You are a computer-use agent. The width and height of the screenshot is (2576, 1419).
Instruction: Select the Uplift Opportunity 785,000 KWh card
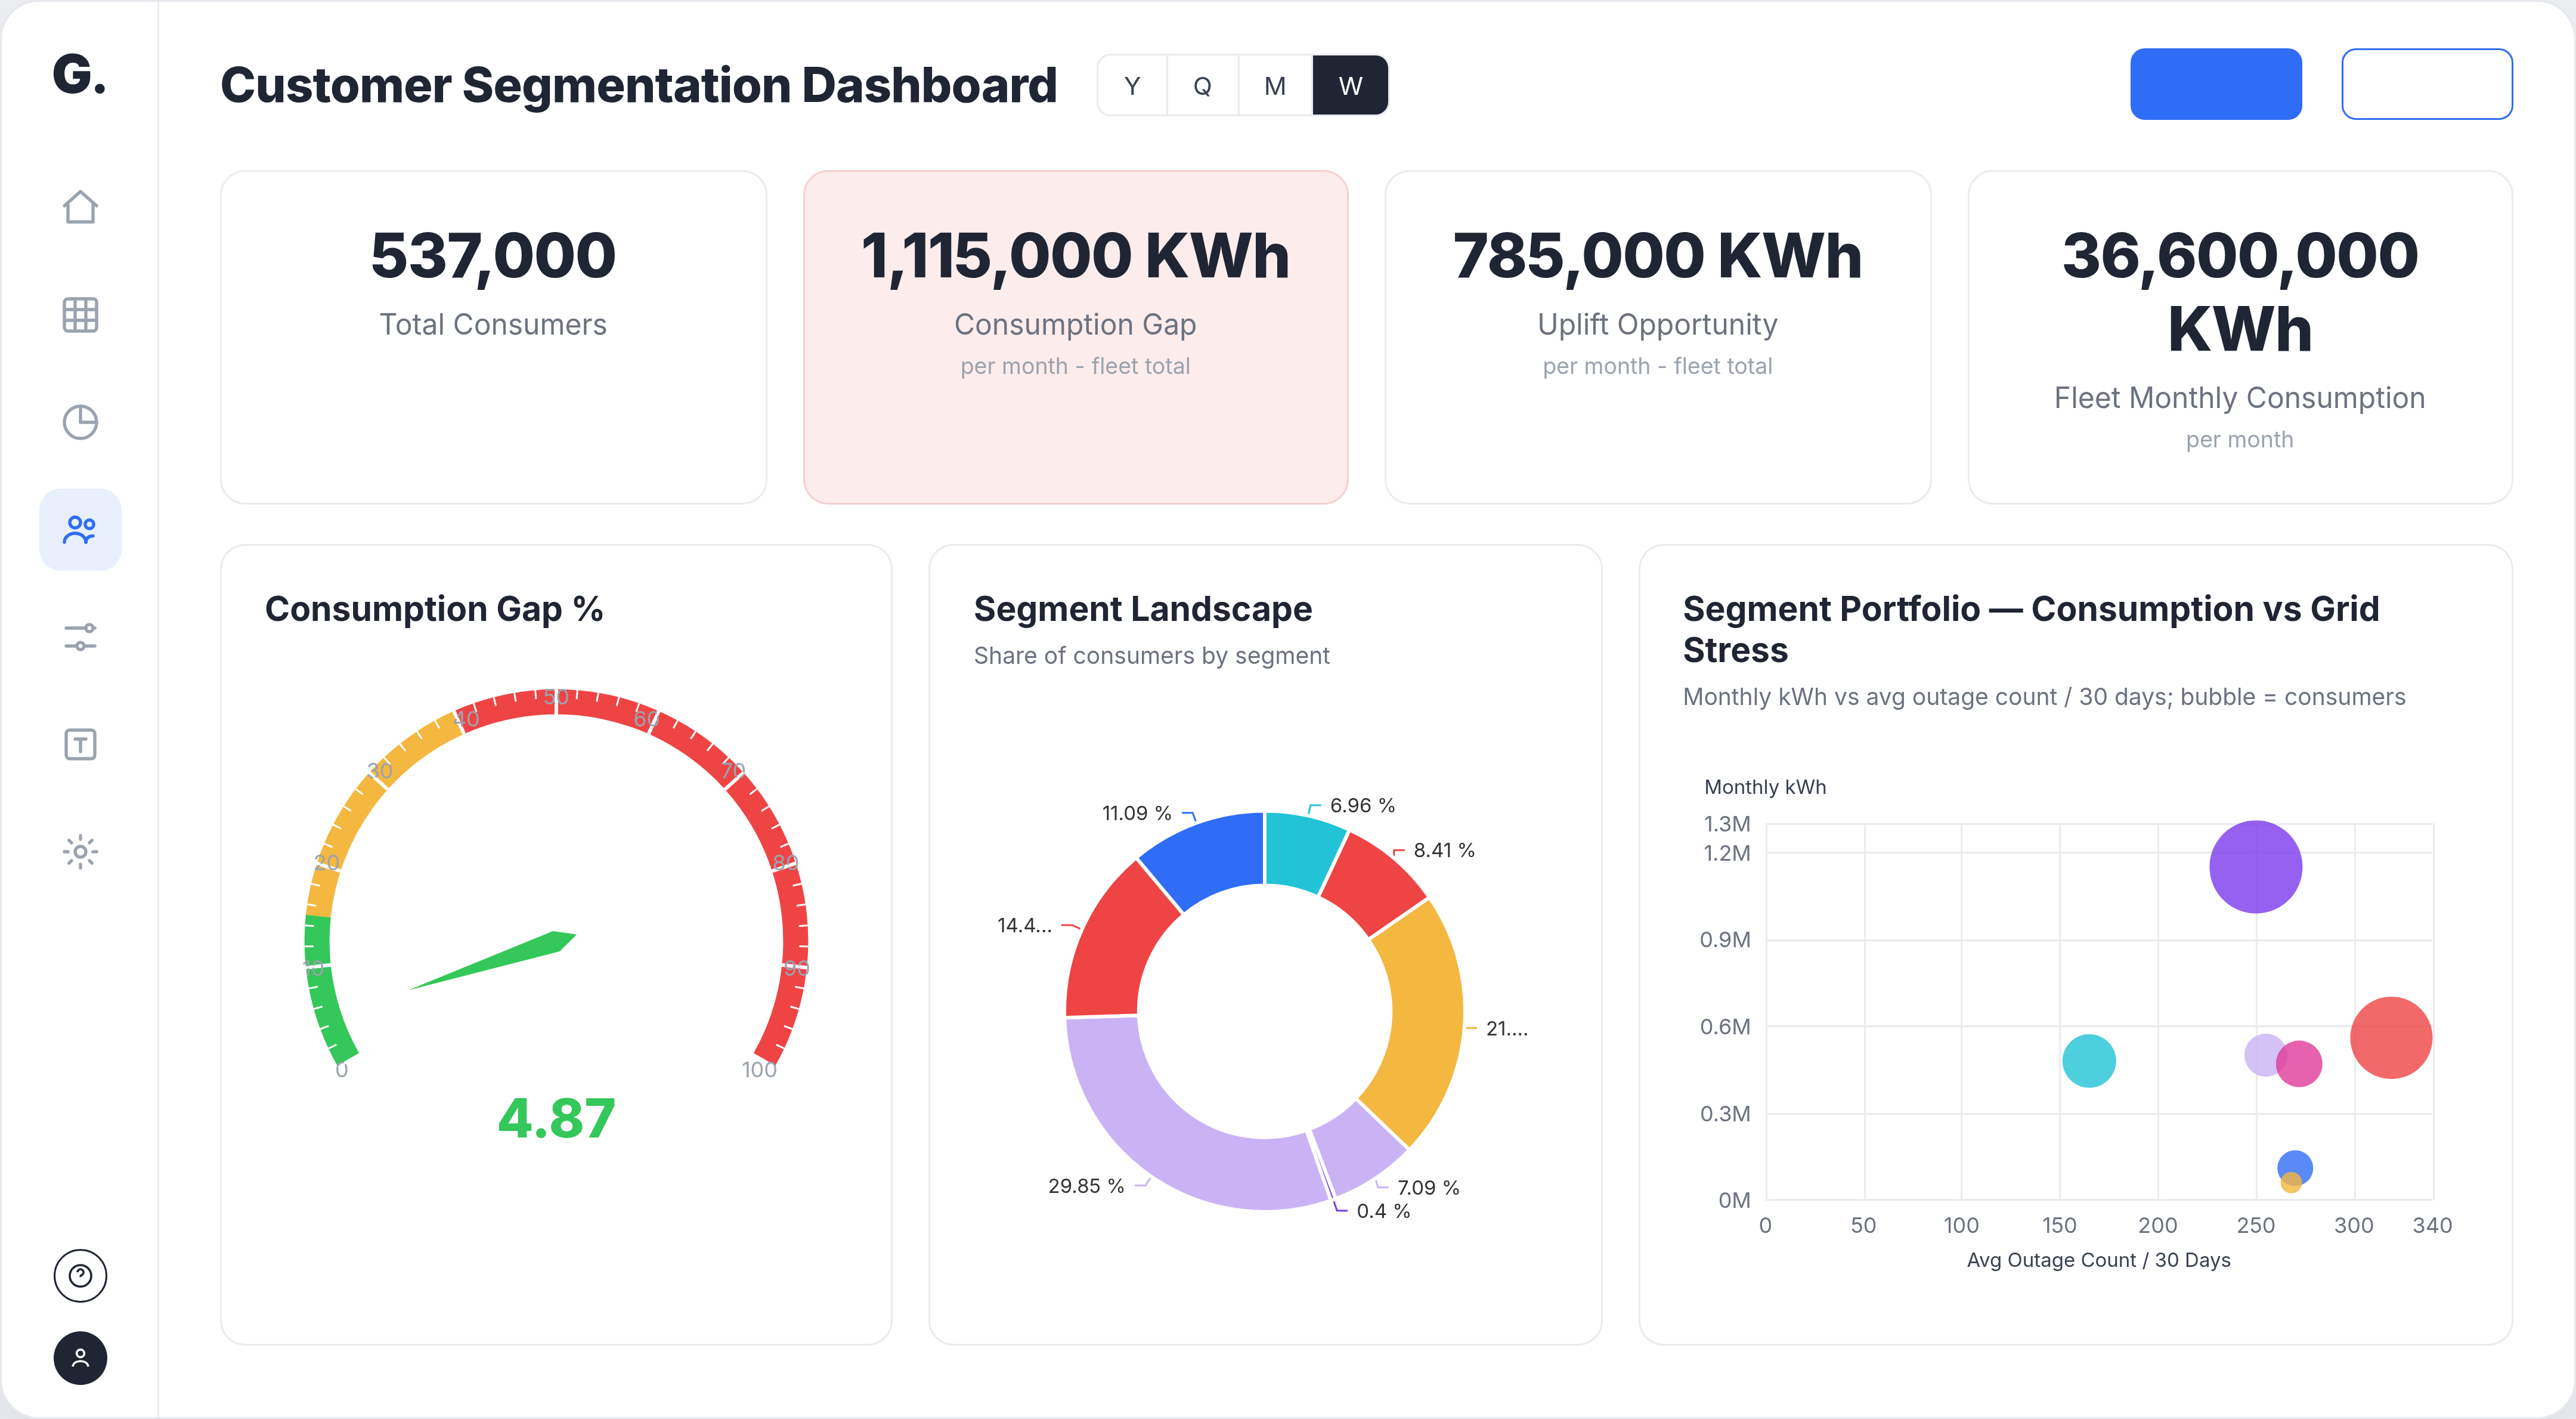pyautogui.click(x=1658, y=337)
